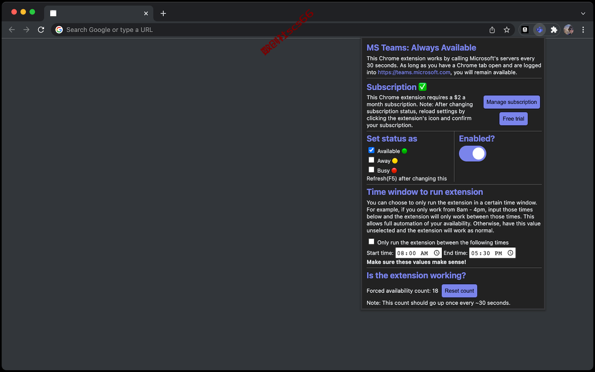Click the Time window to run extension heading
The height and width of the screenshot is (372, 595).
(424, 192)
